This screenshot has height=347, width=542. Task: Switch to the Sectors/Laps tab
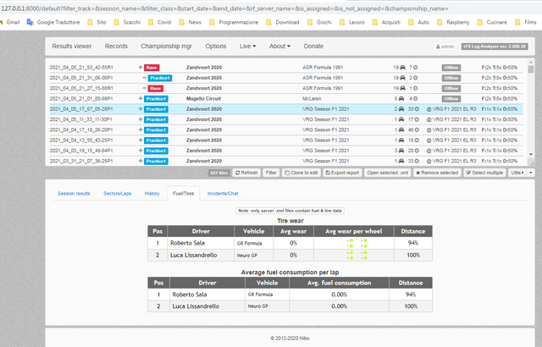(x=117, y=193)
